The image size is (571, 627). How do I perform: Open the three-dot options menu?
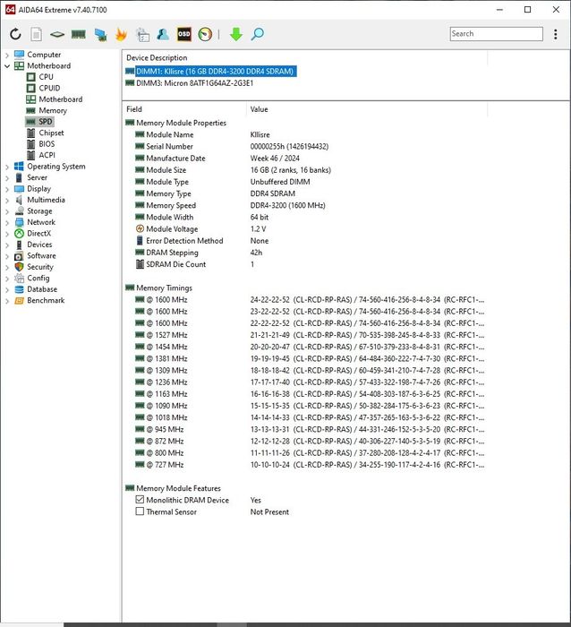(556, 34)
